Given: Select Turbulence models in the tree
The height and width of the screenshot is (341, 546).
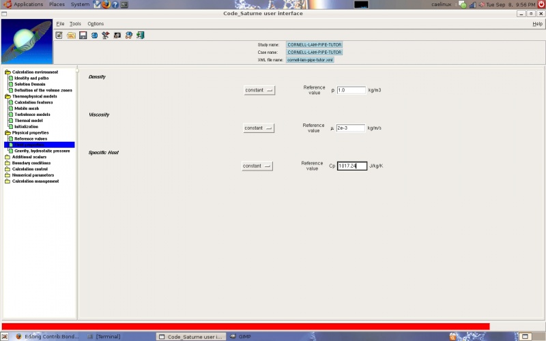Looking at the screenshot, I should (32, 115).
